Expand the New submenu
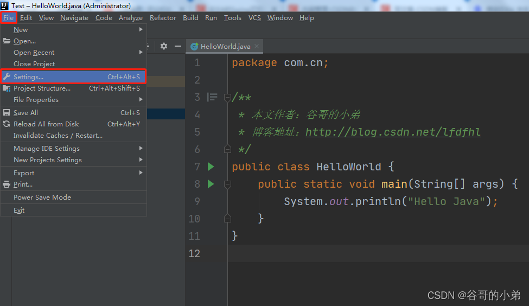This screenshot has width=529, height=306. (x=74, y=30)
